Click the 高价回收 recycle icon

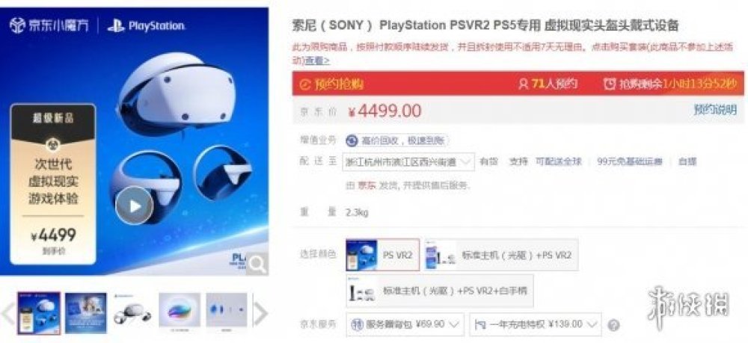352,140
